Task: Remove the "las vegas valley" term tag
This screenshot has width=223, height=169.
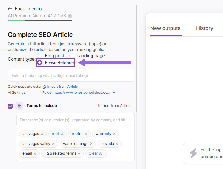Action: 53,144
